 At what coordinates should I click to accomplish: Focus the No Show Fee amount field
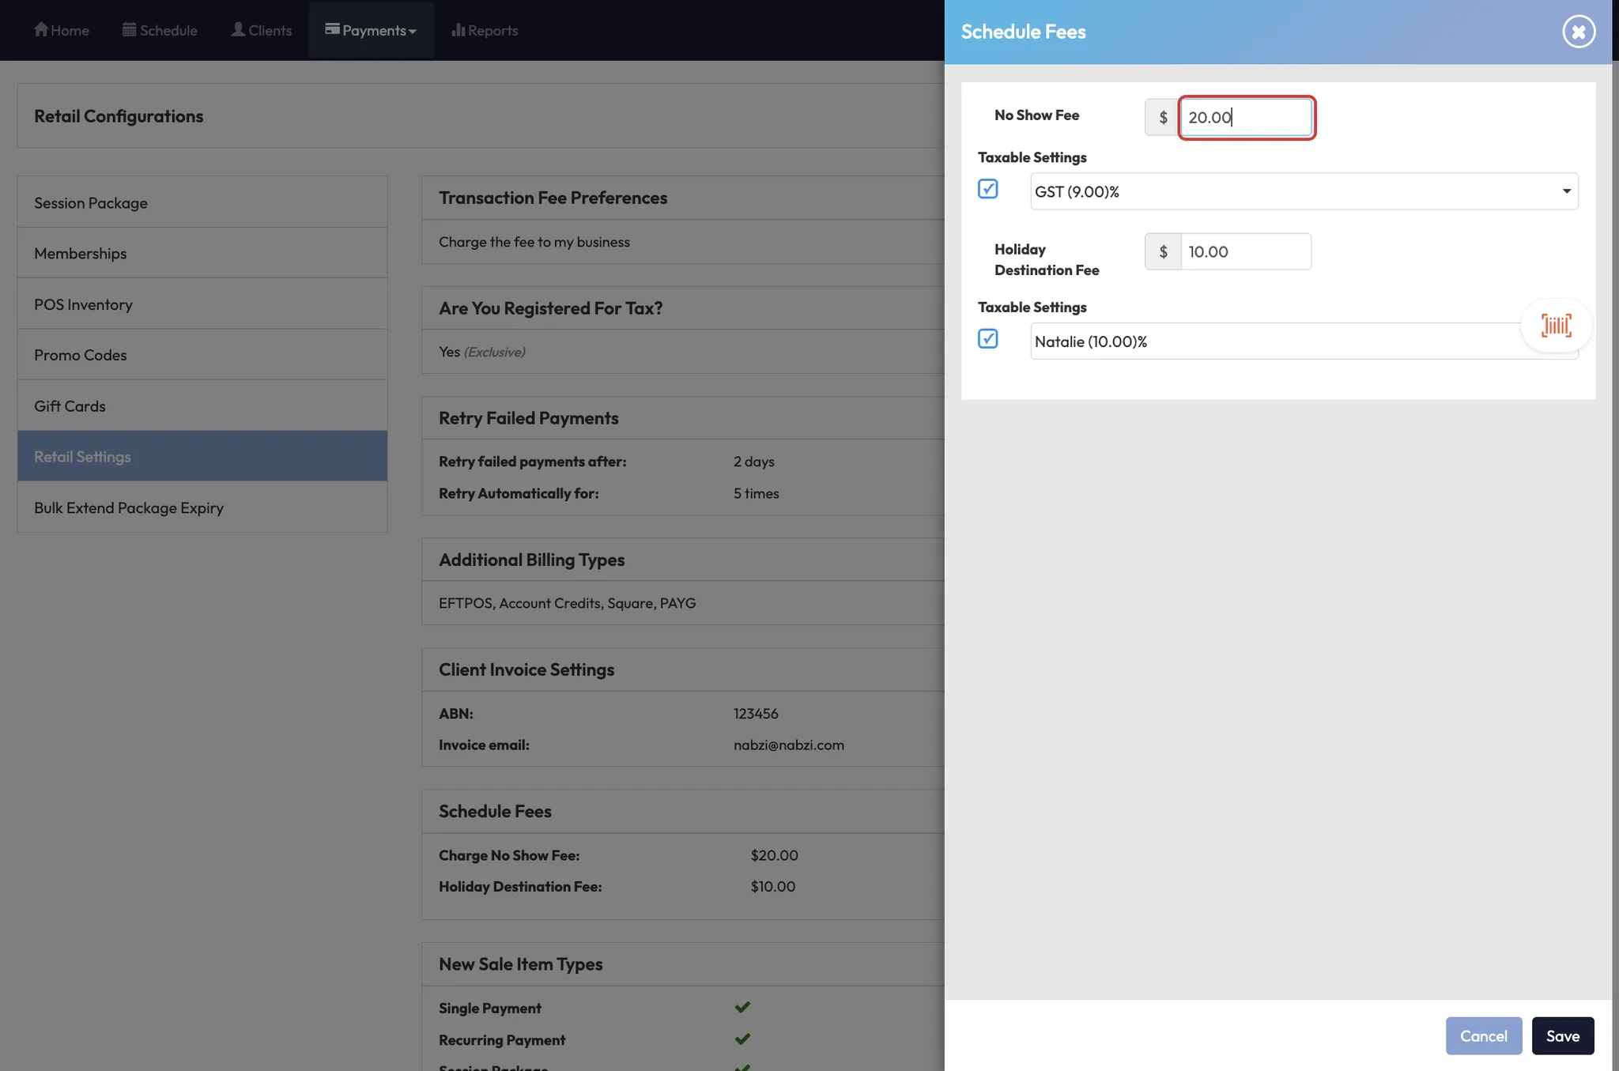pos(1245,117)
